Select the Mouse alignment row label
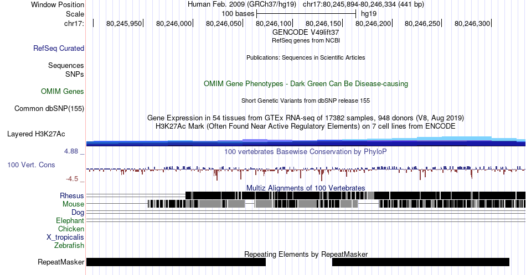Screen dimensions: 526x275 73,204
